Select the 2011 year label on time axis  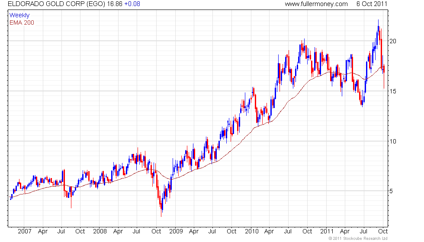pos(328,231)
